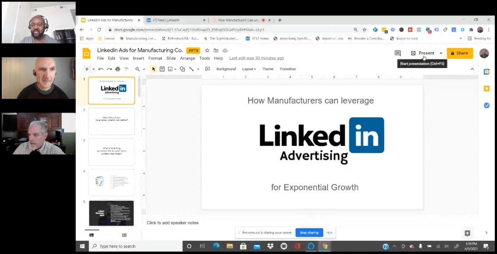Open the Insert menu
The height and width of the screenshot is (254, 497).
[x=138, y=58]
